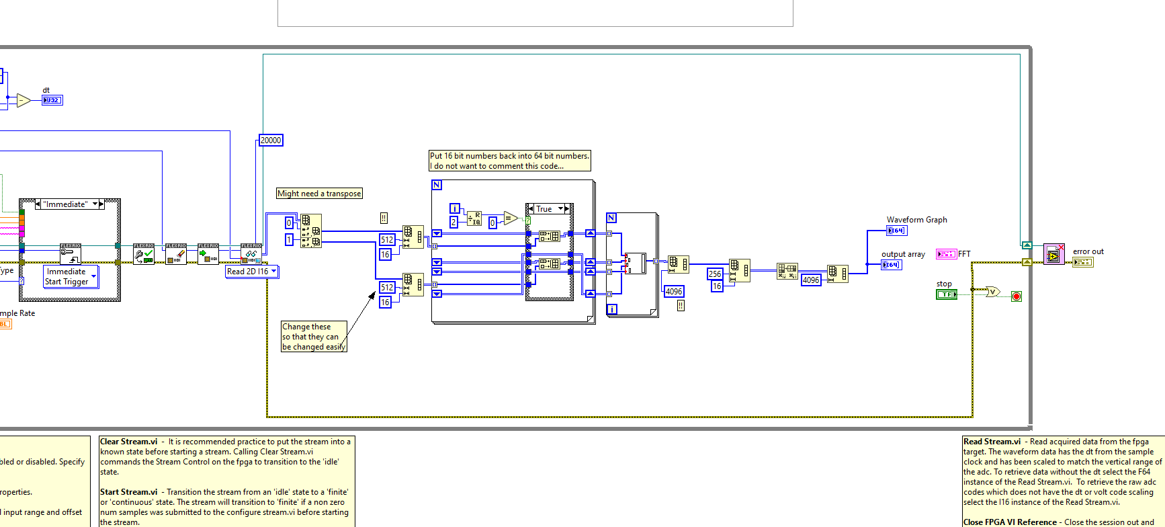Viewport: 1165px width, 527px height.
Task: Click the stop Boolean TF terminal
Action: click(x=946, y=294)
